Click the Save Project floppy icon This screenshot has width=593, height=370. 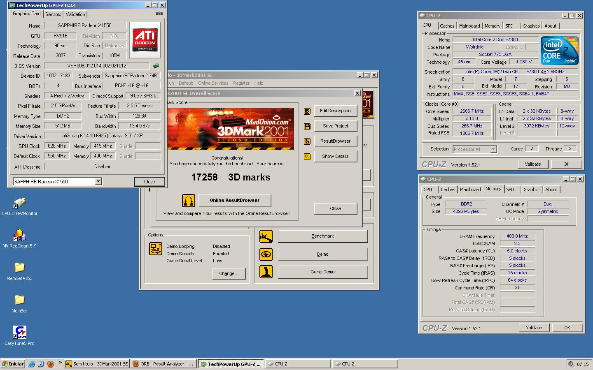307,126
